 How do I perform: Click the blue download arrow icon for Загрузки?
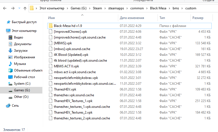(x=10, y=51)
